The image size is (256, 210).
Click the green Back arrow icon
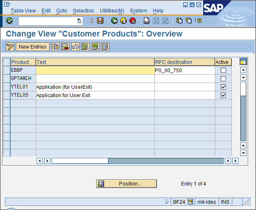click(x=114, y=21)
